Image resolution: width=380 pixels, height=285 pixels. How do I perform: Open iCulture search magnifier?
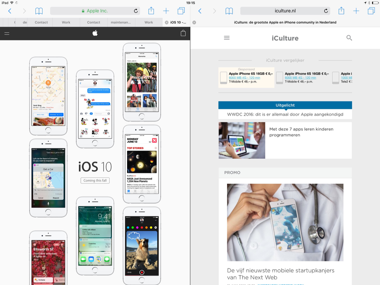349,38
